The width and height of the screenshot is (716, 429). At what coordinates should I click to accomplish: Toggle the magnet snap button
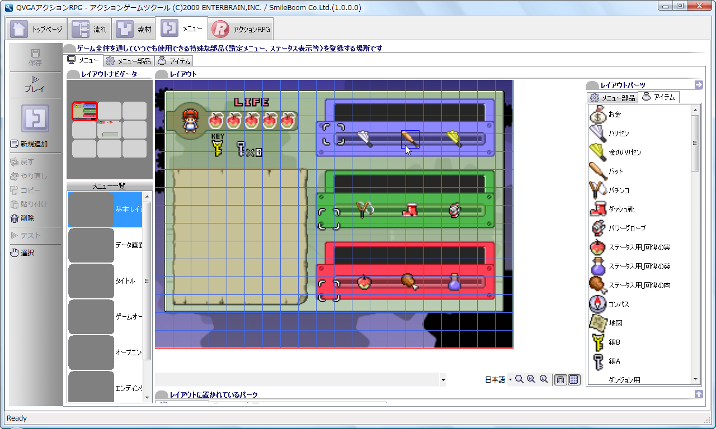pyautogui.click(x=560, y=380)
